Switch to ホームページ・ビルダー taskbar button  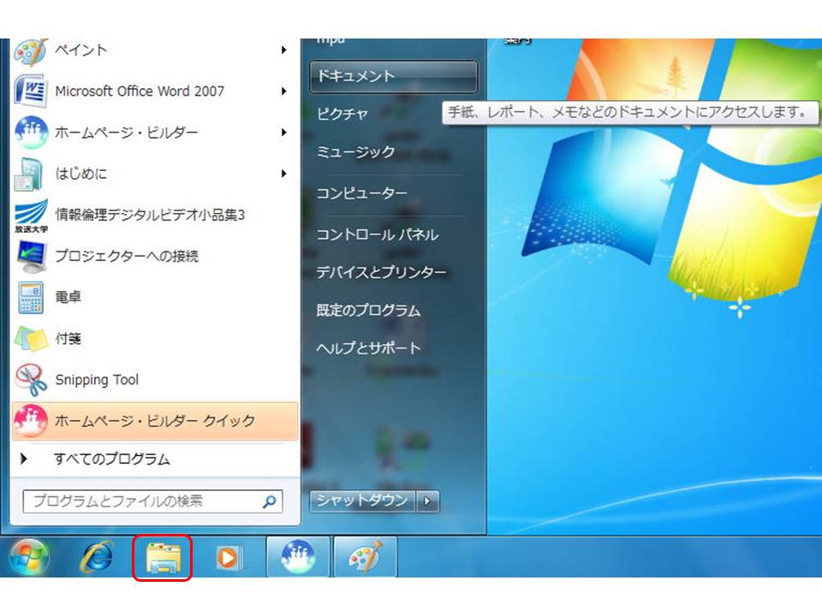tap(298, 557)
